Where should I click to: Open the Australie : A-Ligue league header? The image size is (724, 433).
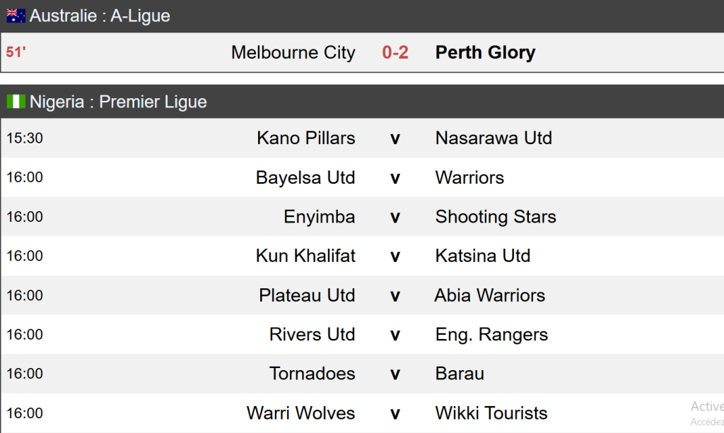[x=100, y=16]
